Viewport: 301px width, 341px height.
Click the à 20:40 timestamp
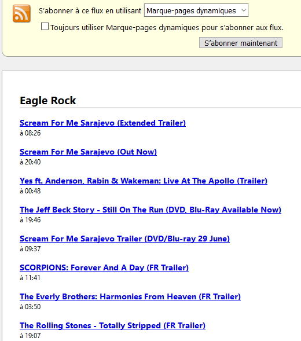pos(30,162)
